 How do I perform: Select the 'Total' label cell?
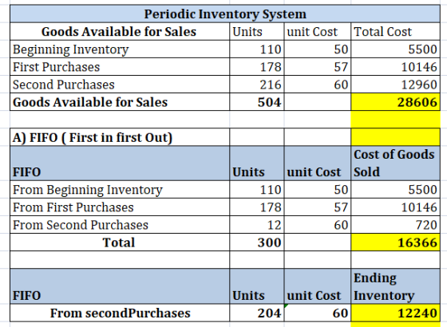(120, 242)
